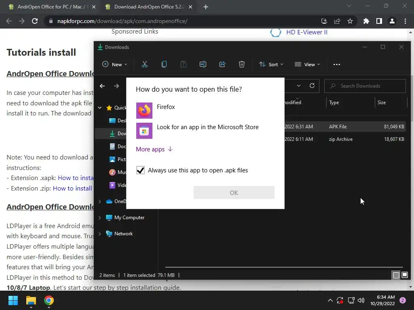
Task: Open File Explorer from taskbar
Action: pos(31,300)
